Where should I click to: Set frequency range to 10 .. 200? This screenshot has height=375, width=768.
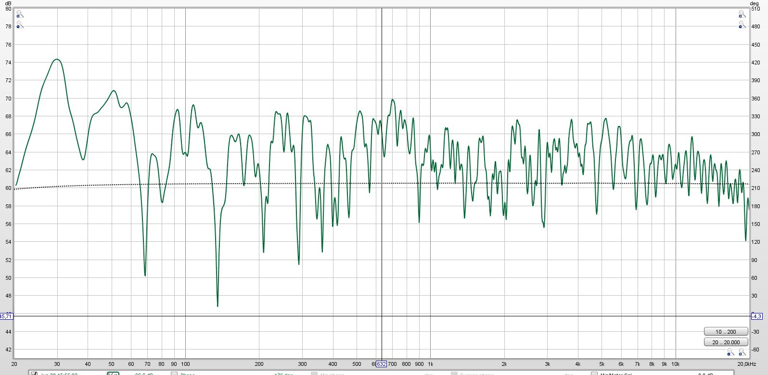[x=726, y=332]
